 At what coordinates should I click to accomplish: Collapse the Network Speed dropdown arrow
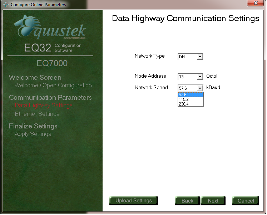click(200, 88)
